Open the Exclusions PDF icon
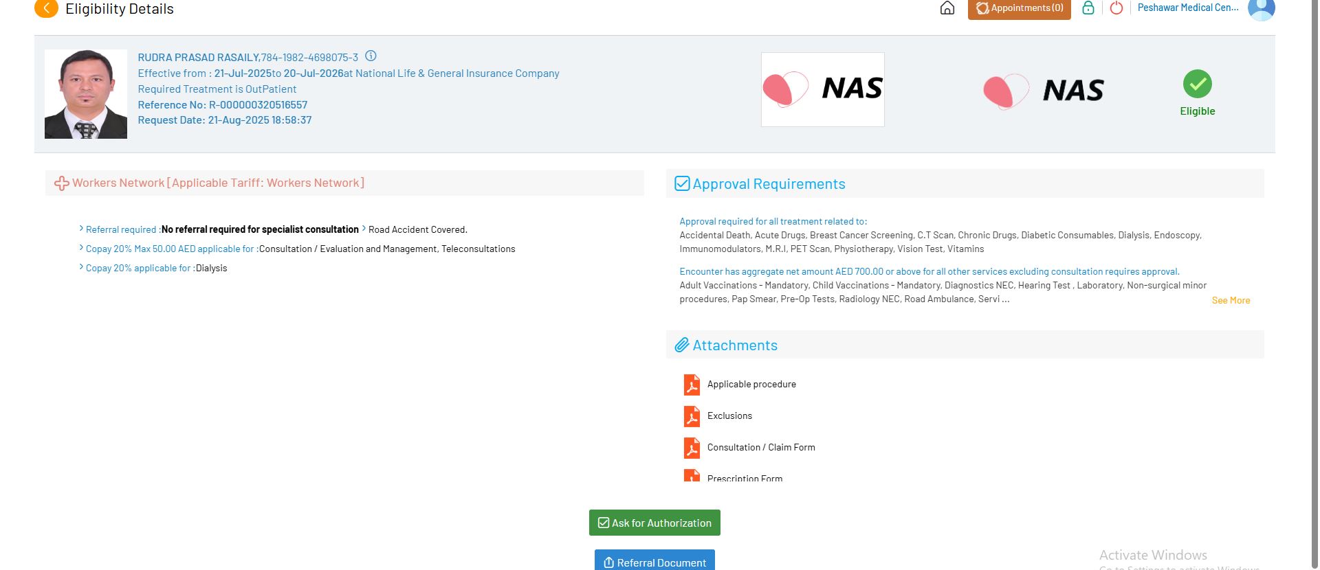Image resolution: width=1320 pixels, height=570 pixels. pyautogui.click(x=692, y=416)
